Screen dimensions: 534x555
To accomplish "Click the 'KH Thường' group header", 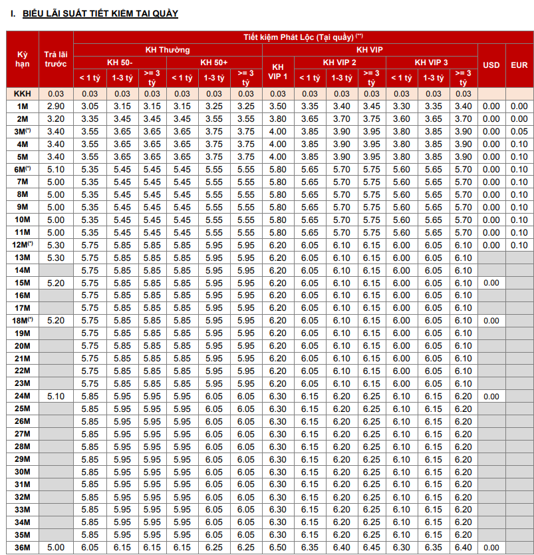I will pos(167,49).
